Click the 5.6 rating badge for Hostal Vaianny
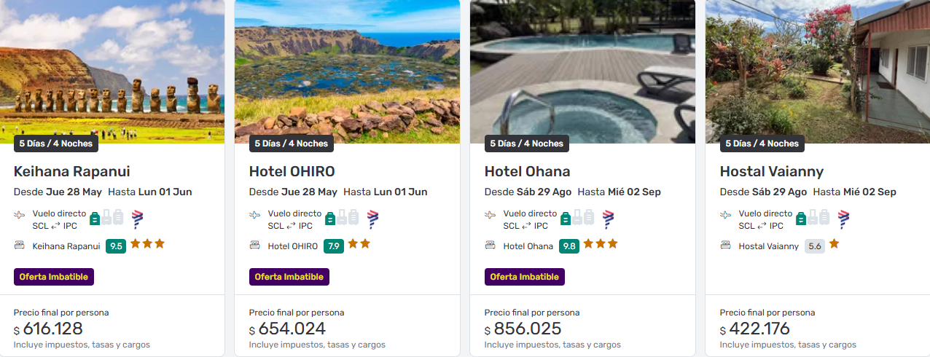 pos(815,246)
